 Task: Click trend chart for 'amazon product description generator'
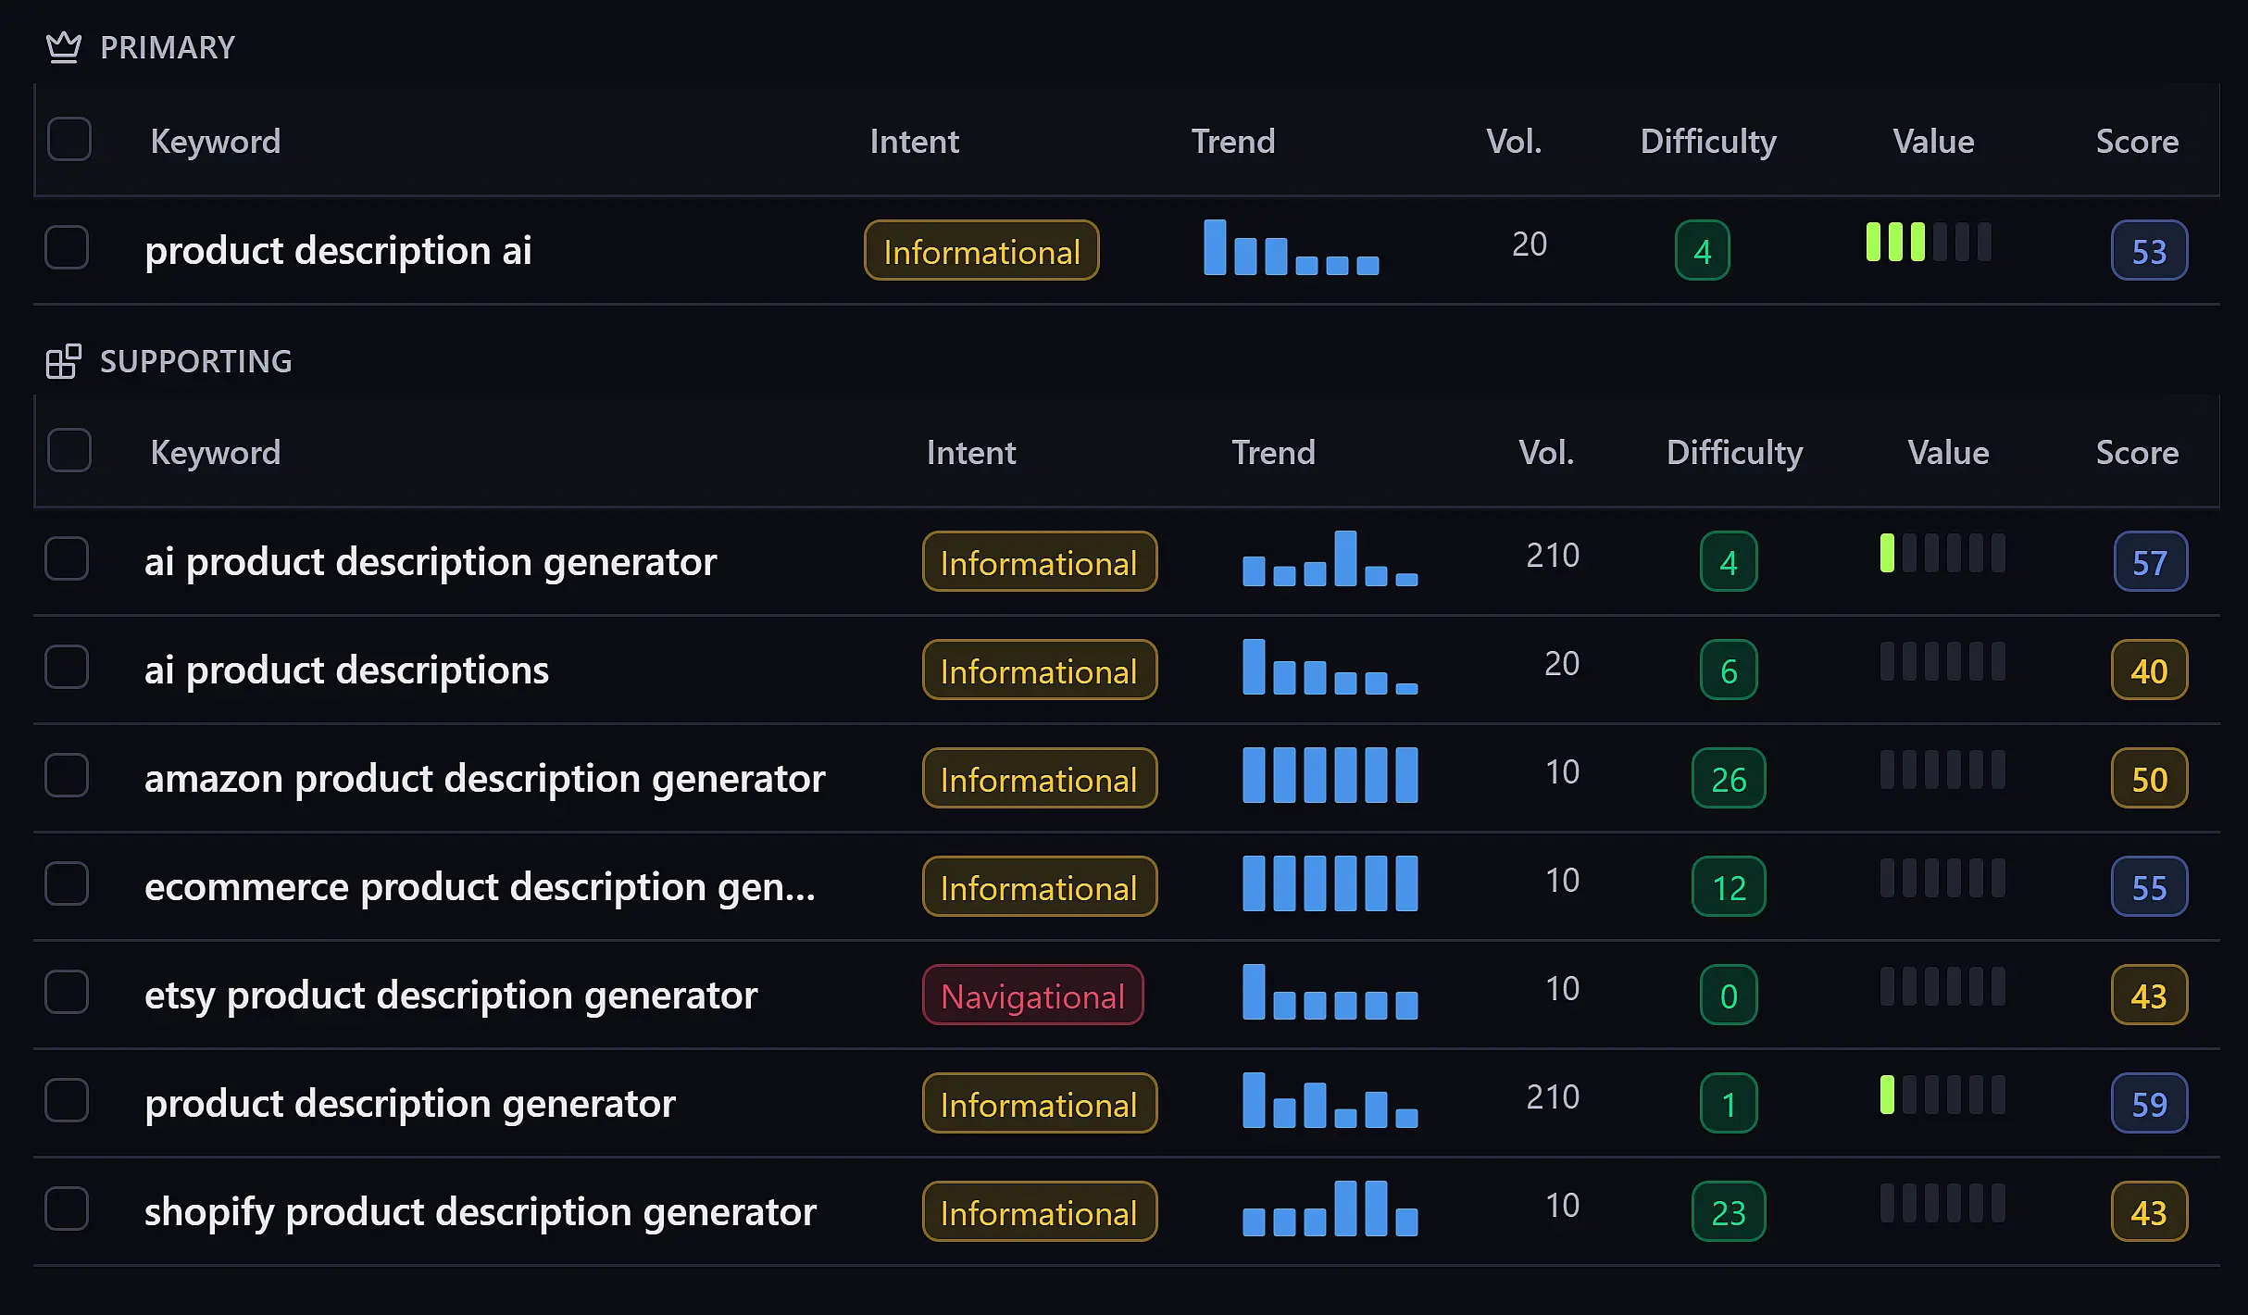1330,775
